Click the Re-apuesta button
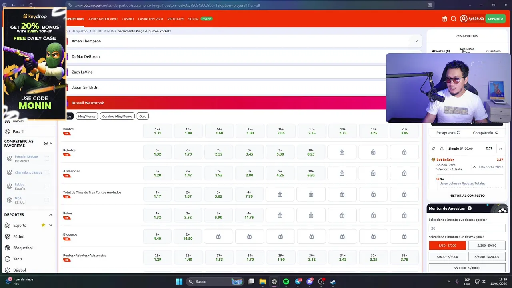This screenshot has height=288, width=512. 448,133
